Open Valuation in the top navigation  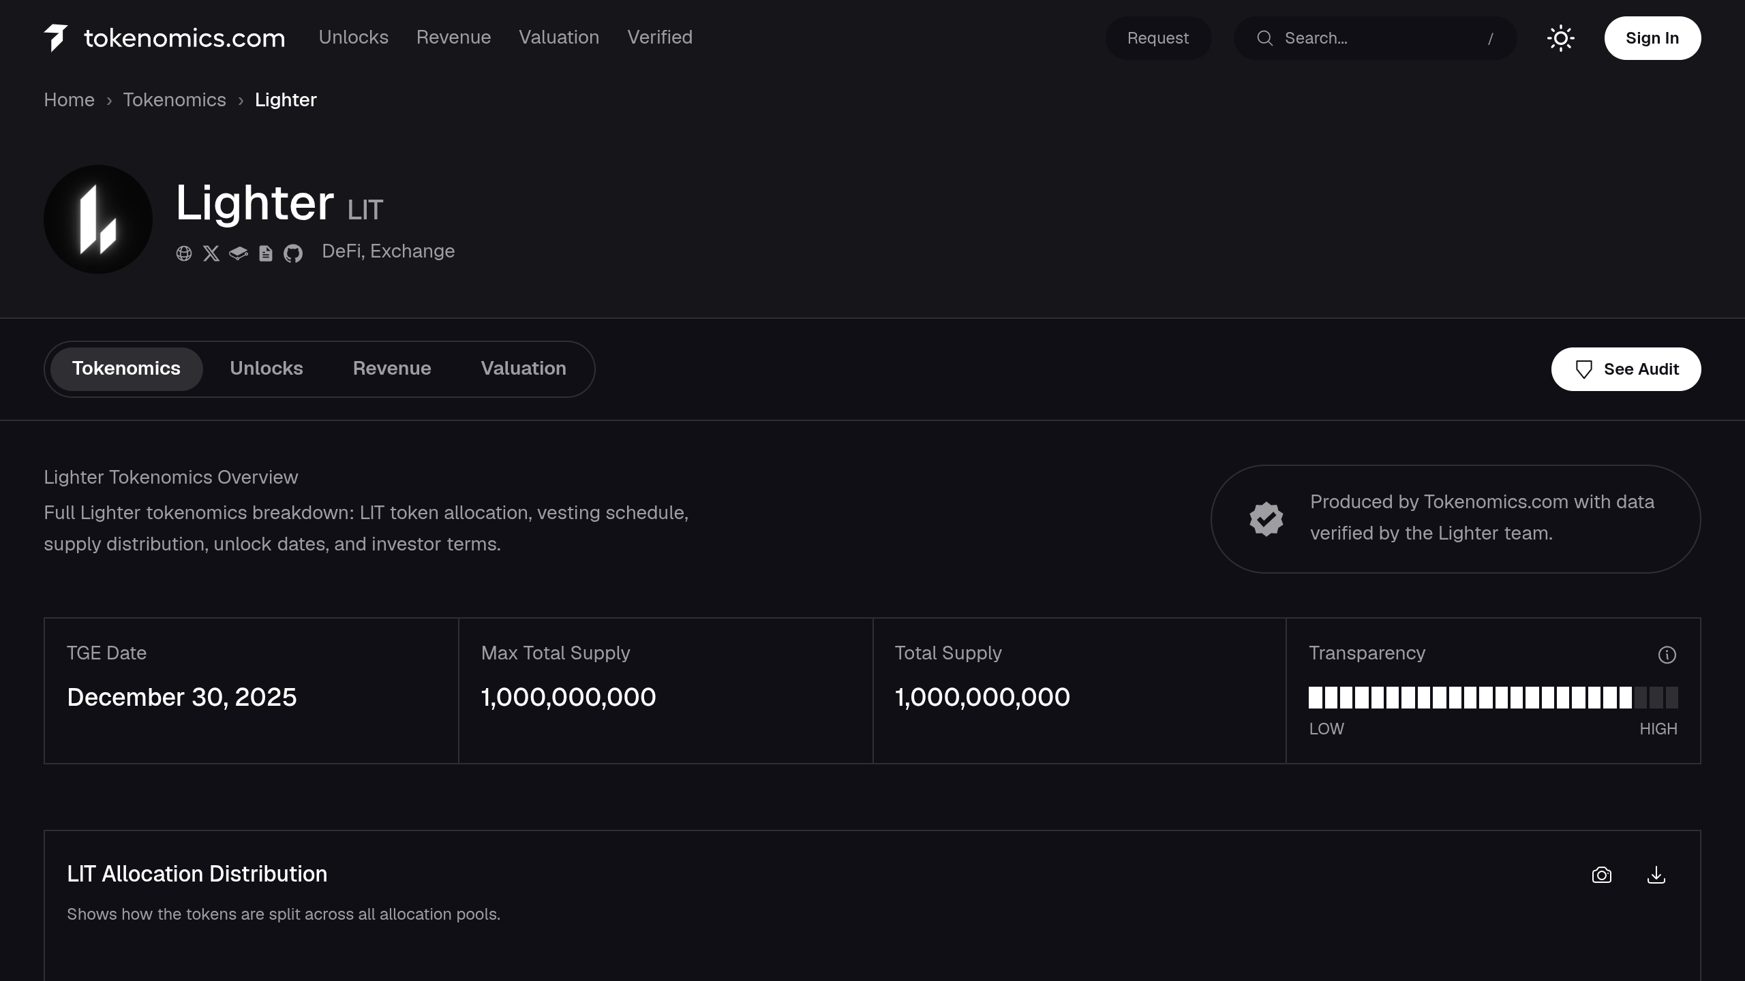(559, 37)
